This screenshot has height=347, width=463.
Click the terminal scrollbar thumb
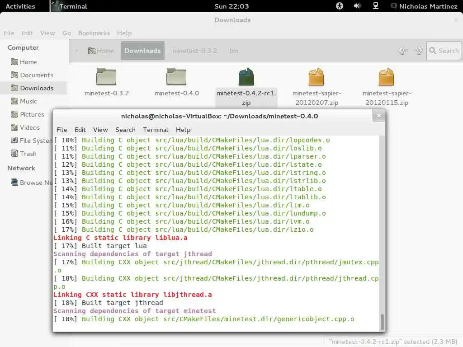[382, 322]
